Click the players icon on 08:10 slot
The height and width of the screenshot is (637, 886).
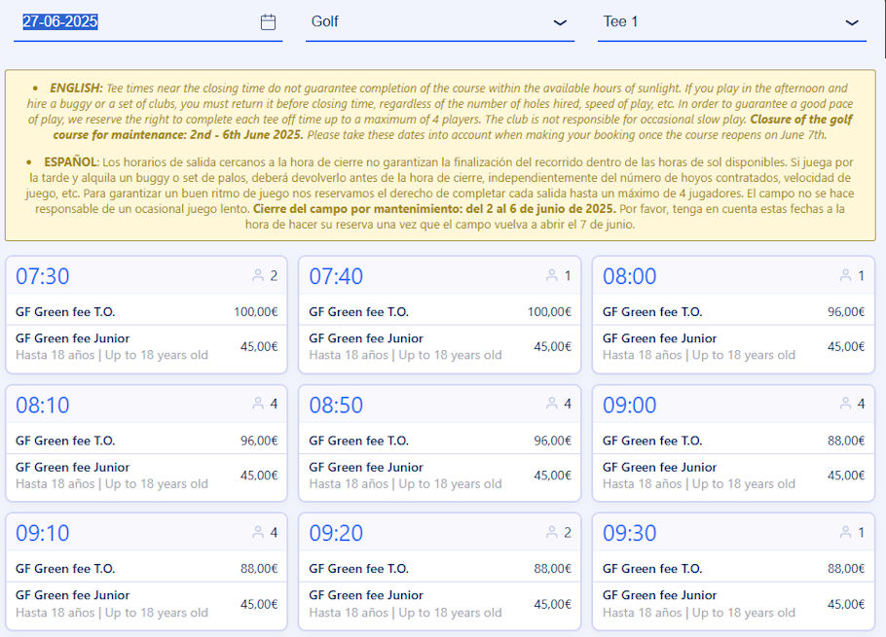tap(258, 405)
